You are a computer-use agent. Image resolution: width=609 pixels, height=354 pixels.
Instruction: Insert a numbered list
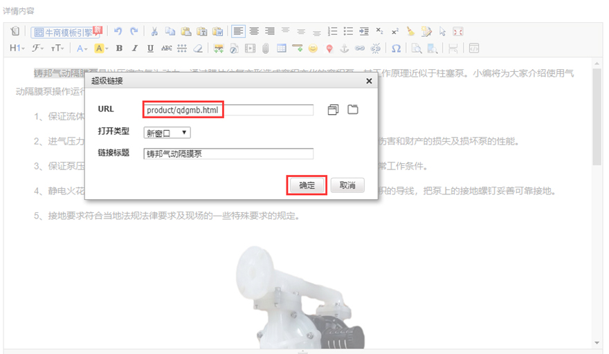[332, 31]
